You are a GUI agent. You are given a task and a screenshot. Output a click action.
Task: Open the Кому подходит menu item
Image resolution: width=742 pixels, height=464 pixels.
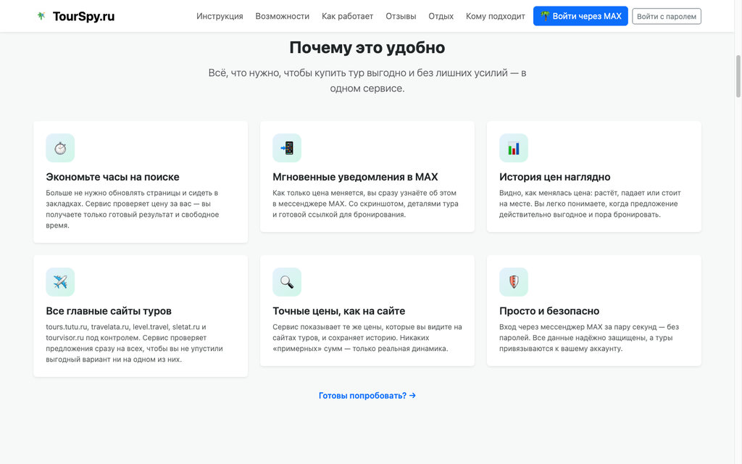click(x=495, y=16)
